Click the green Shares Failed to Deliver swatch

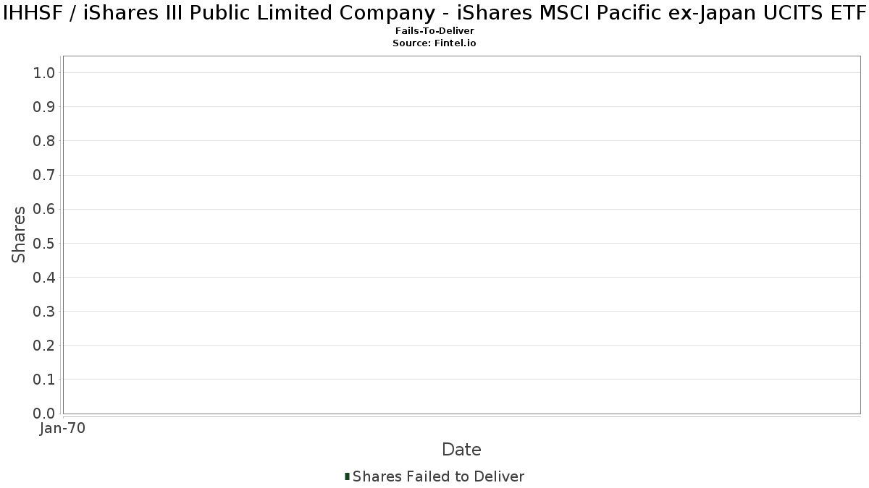coord(348,476)
